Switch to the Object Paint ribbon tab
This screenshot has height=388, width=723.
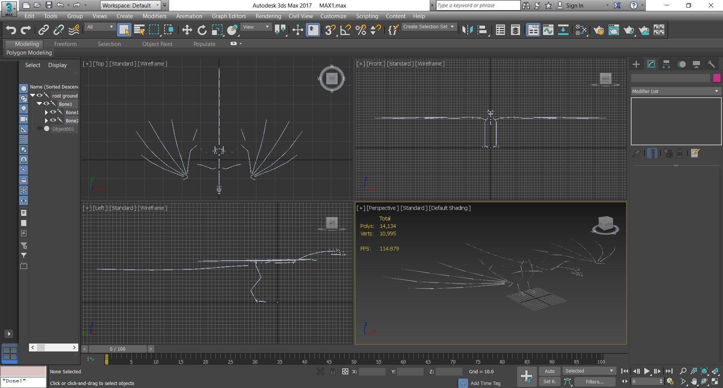tap(157, 44)
